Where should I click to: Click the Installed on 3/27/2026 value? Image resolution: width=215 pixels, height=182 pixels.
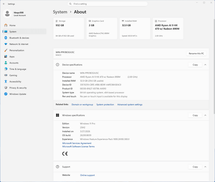point(85,131)
